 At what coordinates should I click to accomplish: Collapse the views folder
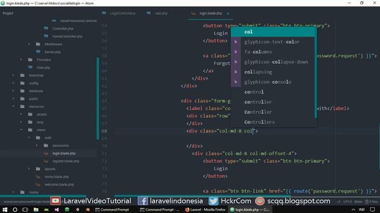point(21,130)
